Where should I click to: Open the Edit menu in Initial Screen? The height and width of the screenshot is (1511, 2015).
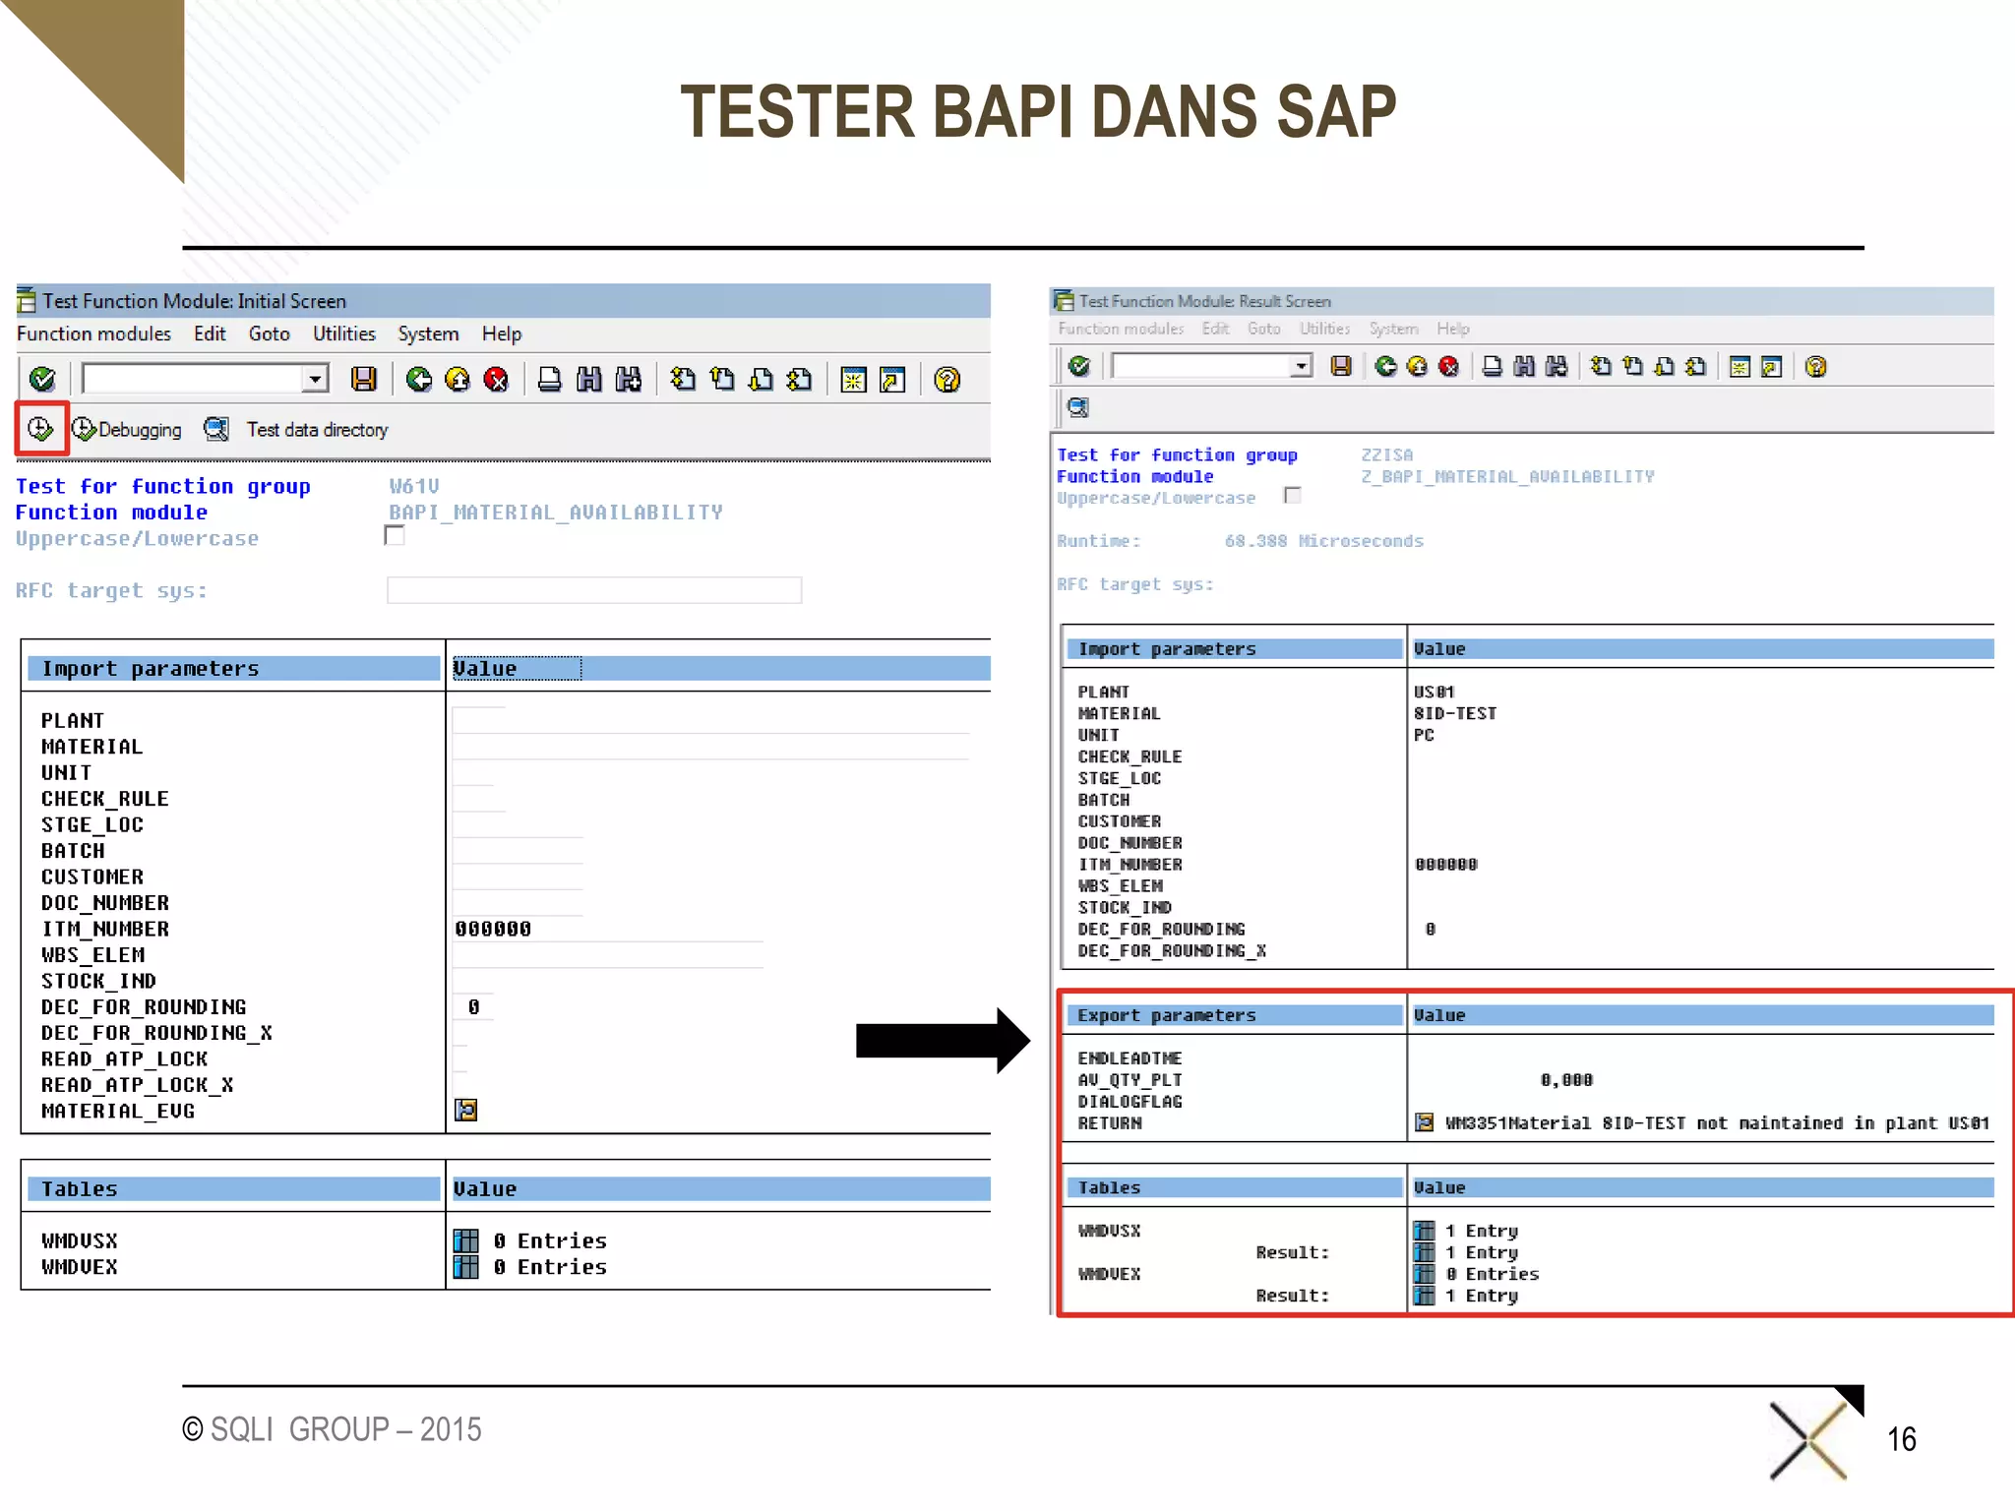[x=210, y=333]
